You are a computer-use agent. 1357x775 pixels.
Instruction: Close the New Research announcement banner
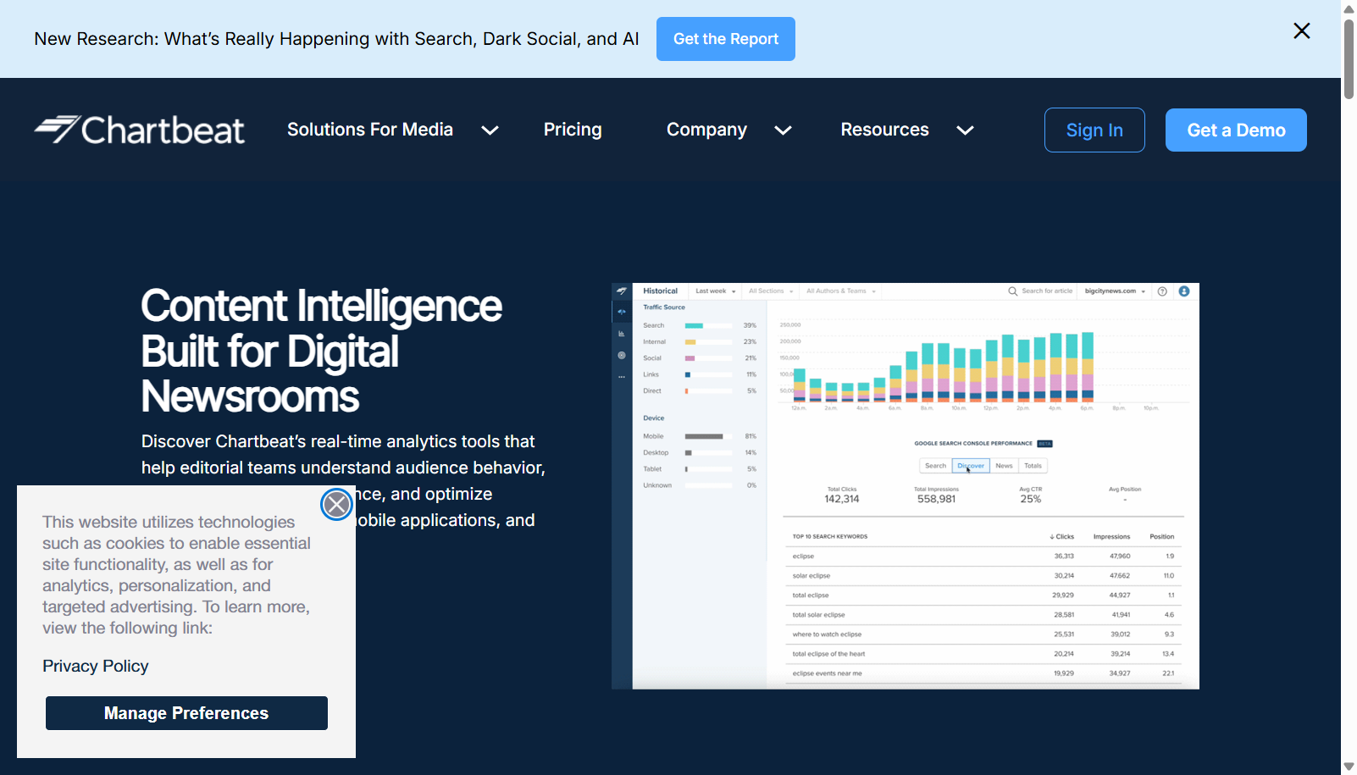pos(1302,31)
